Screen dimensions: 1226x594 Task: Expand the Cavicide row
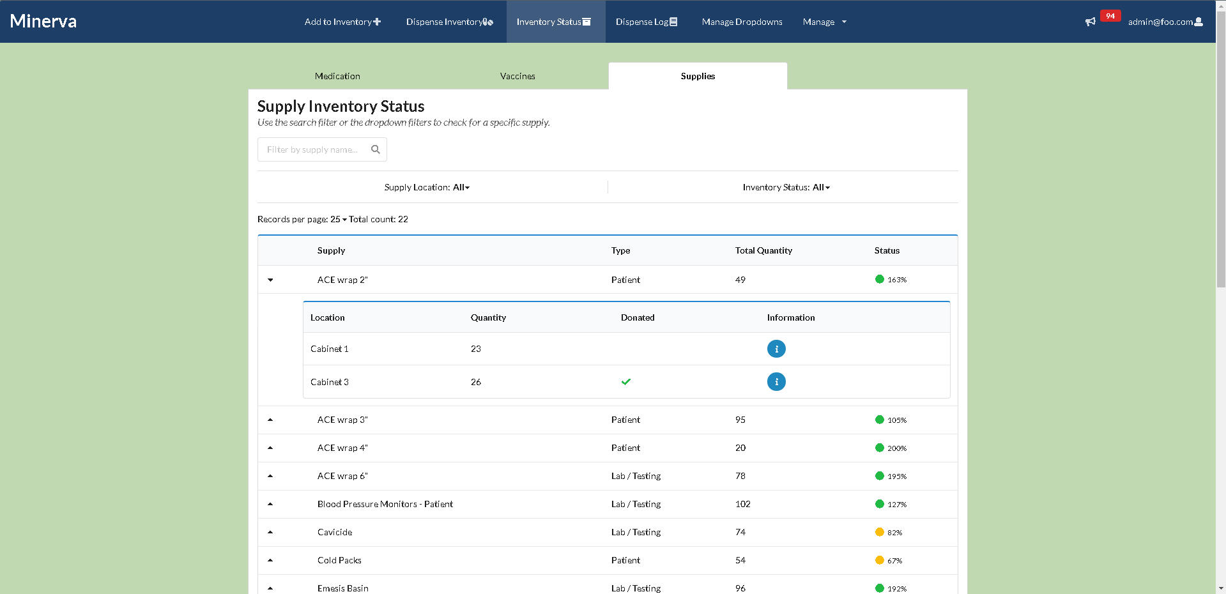coord(270,532)
